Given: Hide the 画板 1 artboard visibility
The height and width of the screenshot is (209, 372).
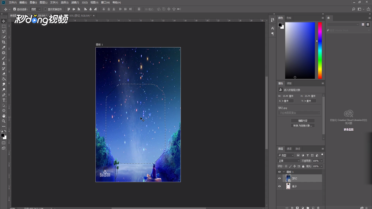Looking at the screenshot, I should tap(280, 172).
